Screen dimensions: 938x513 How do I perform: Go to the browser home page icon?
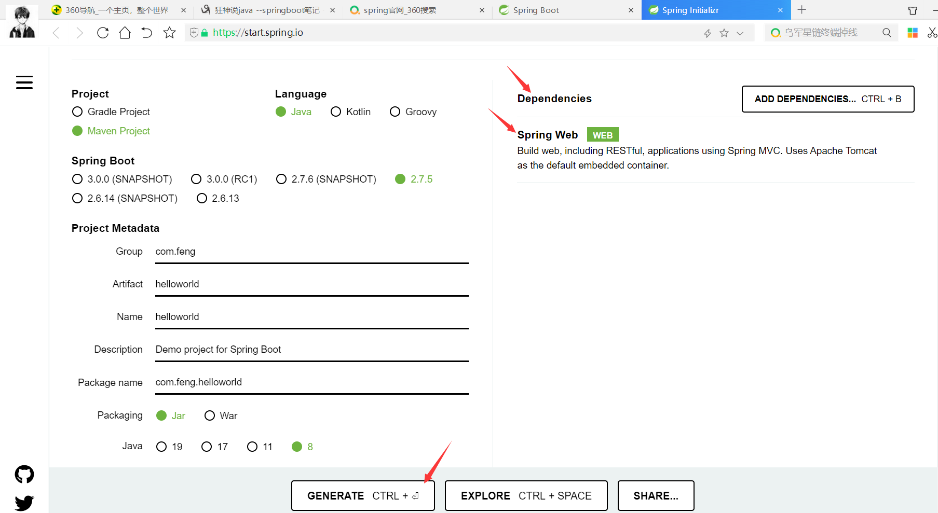click(125, 33)
